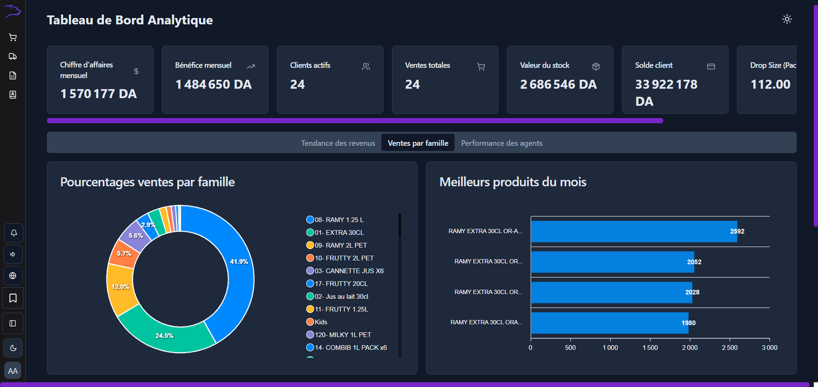This screenshot has height=387, width=818.
Task: Click the panther logo in the sidebar
Action: (13, 11)
